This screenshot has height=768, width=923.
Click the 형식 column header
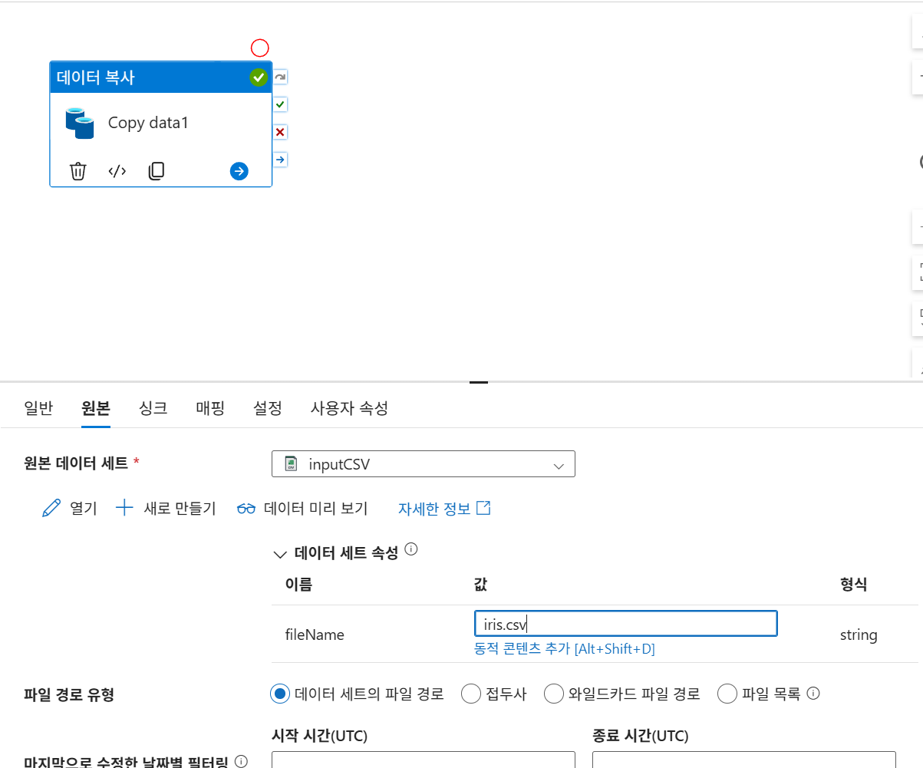[x=854, y=585]
